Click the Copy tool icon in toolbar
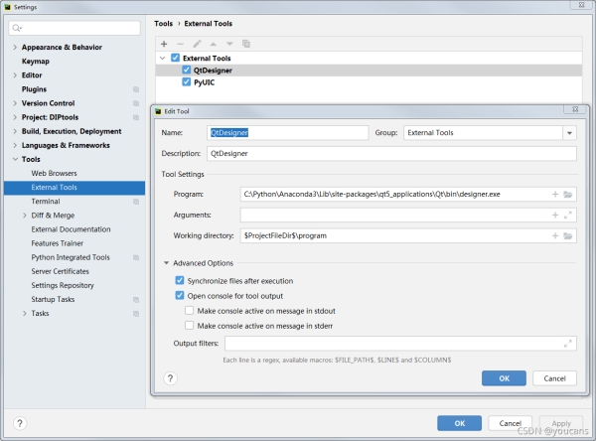Viewport: 596px width, 441px height. 246,44
